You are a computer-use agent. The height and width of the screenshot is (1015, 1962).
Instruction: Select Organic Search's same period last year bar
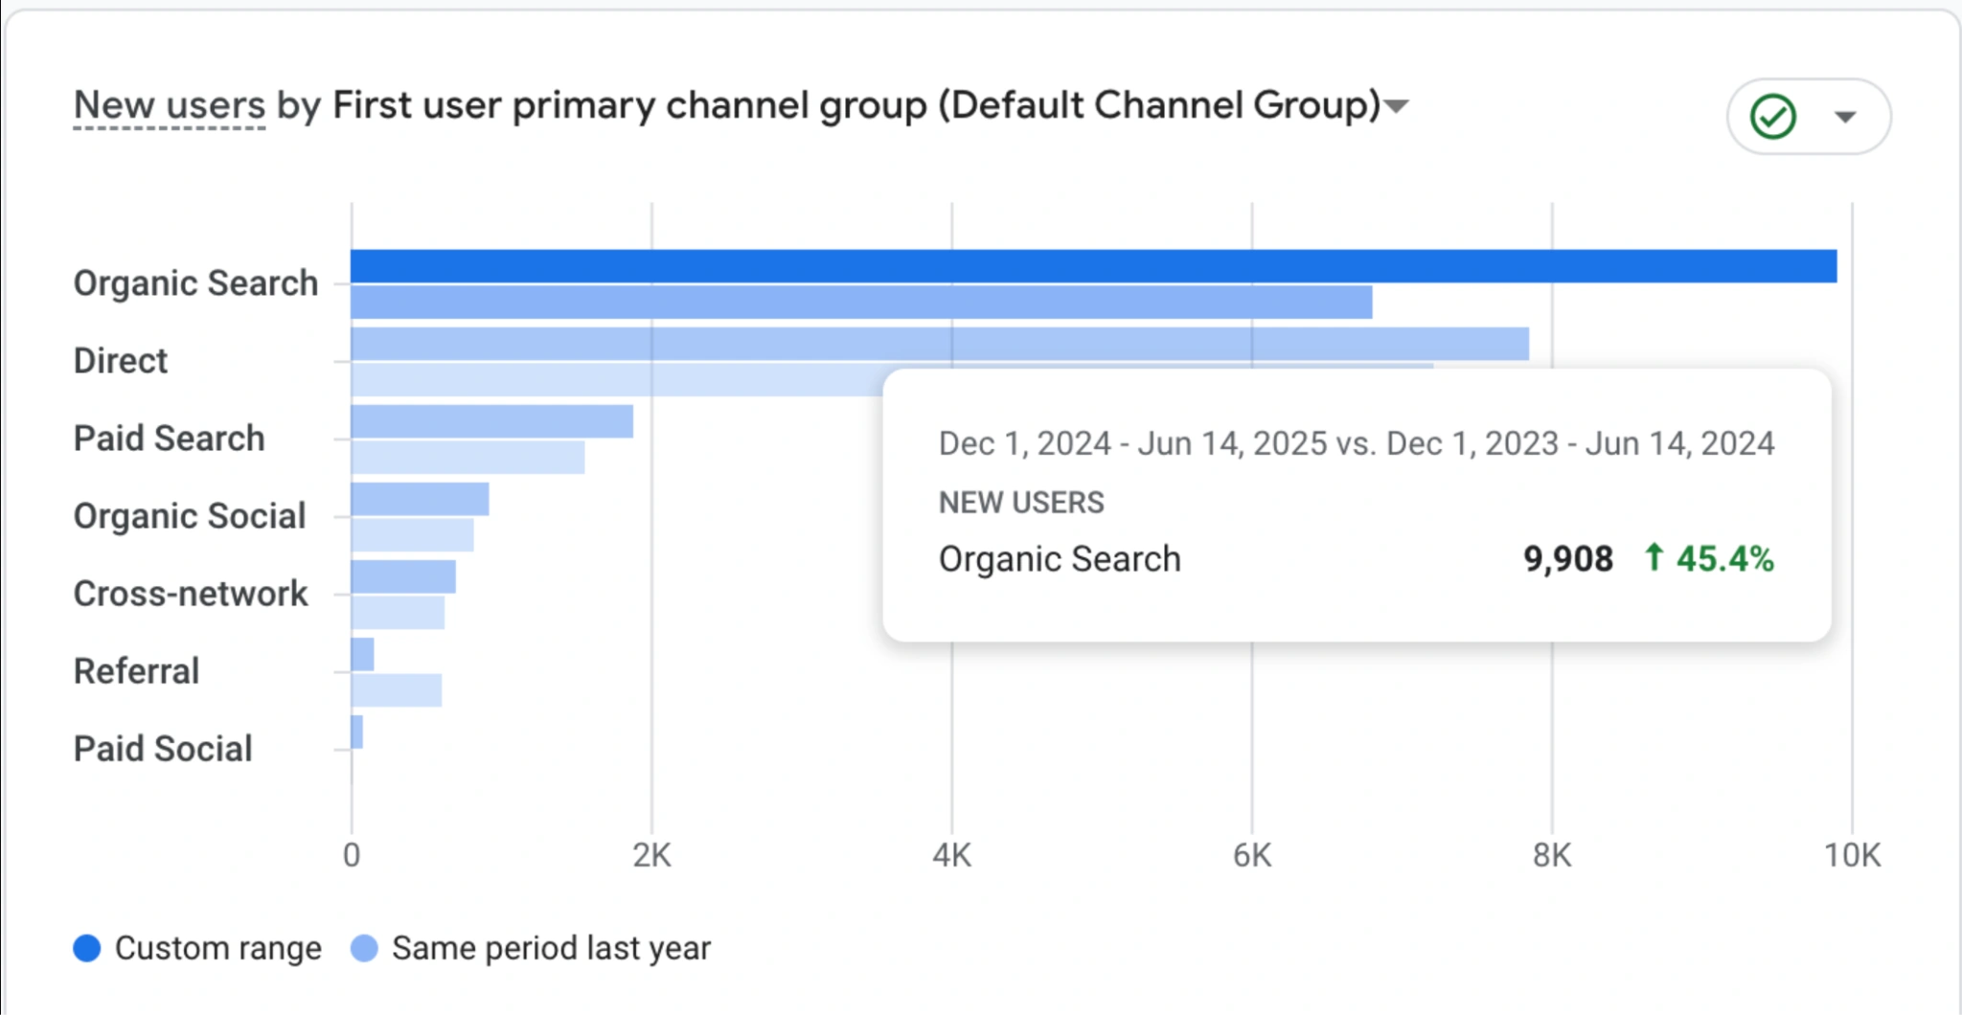tap(861, 303)
